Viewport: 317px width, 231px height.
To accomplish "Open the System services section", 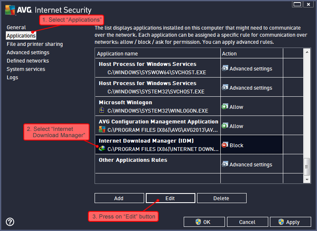I will pos(26,69).
